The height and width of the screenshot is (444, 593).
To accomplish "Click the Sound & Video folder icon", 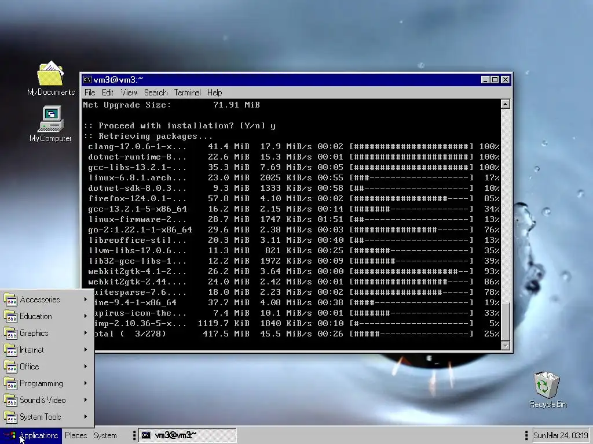I will pos(10,400).
